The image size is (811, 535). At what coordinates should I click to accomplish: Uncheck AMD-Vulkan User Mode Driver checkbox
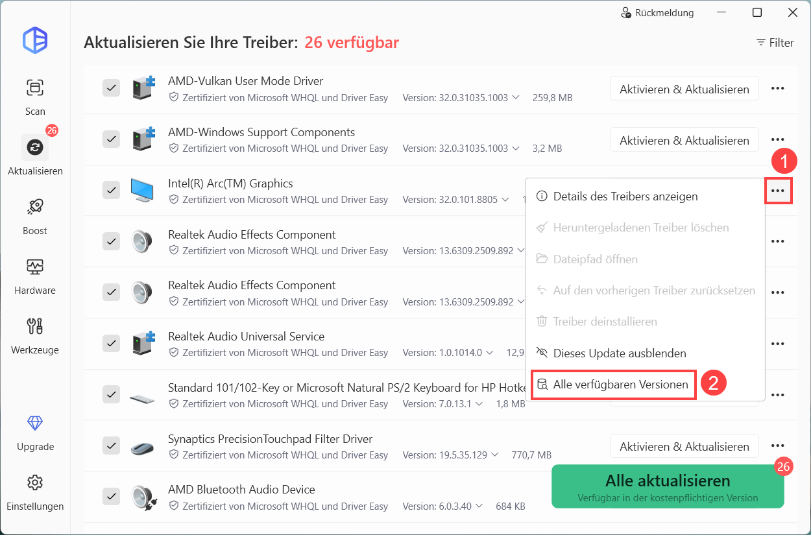(x=112, y=88)
